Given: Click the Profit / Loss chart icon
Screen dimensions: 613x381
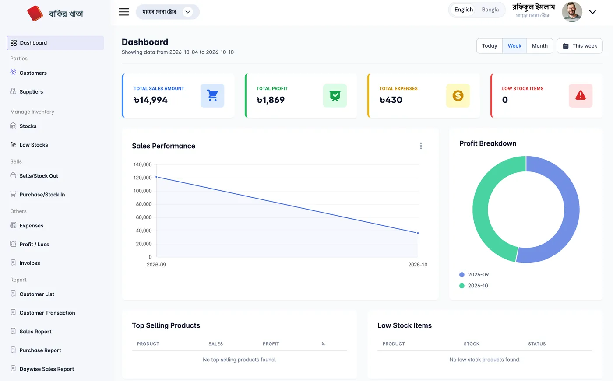Looking at the screenshot, I should point(13,244).
